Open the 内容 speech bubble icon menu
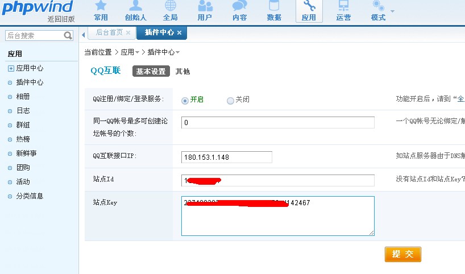Viewport: 465px width, 274px height. pos(240,11)
